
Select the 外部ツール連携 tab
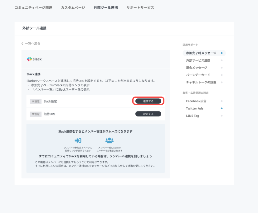[x=106, y=7]
